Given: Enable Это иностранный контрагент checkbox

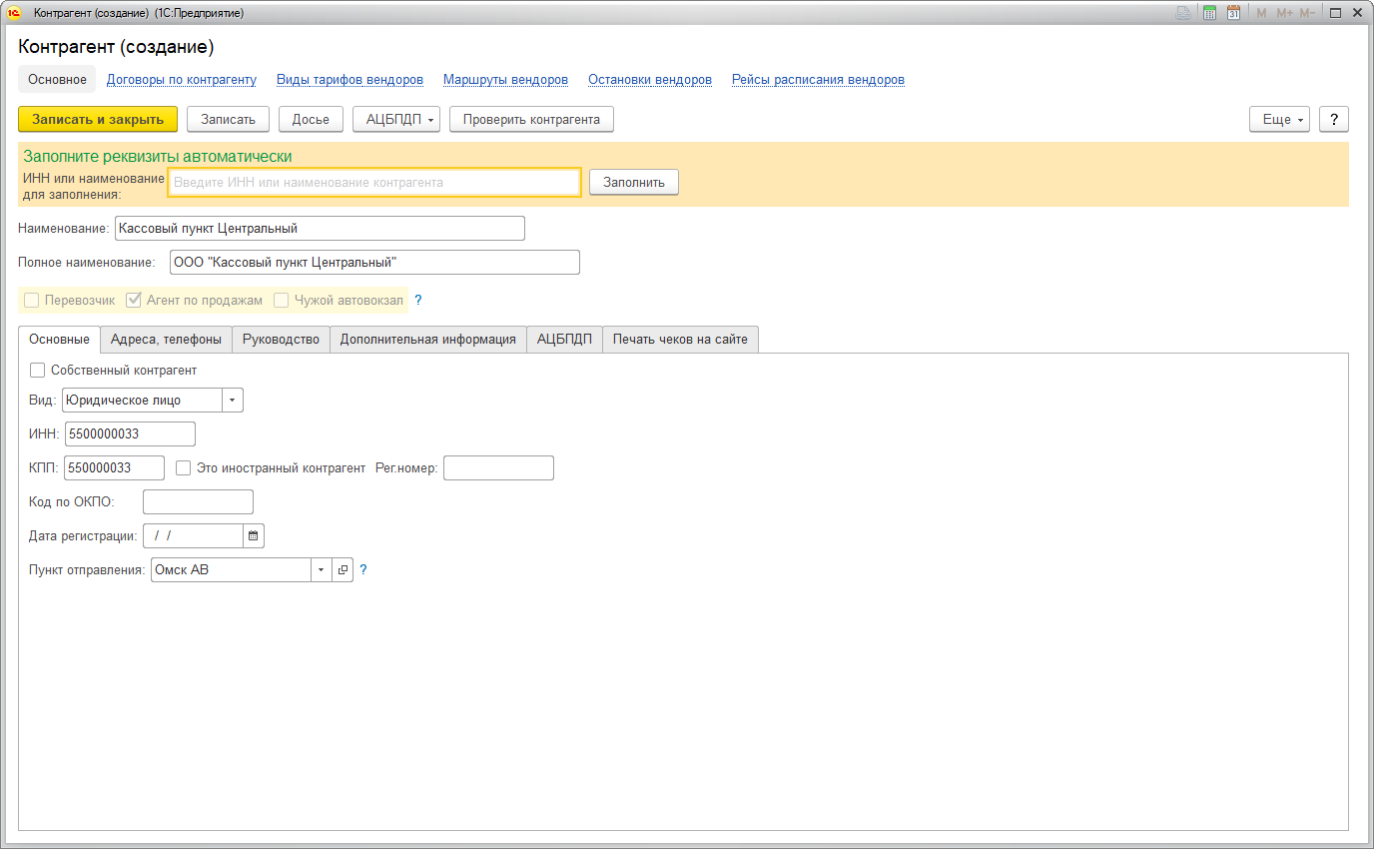Looking at the screenshot, I should [x=184, y=467].
